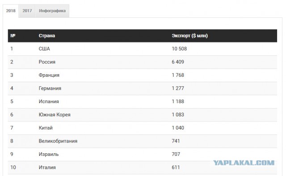This screenshot has width=286, height=176.
Task: Click rank number 3 in Франция row
Action: (12, 75)
